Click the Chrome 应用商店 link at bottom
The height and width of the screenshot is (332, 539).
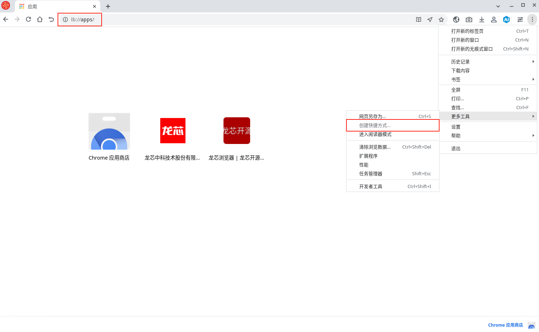click(506, 325)
